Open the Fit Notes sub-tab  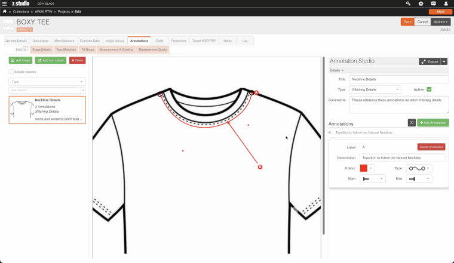[x=88, y=49]
